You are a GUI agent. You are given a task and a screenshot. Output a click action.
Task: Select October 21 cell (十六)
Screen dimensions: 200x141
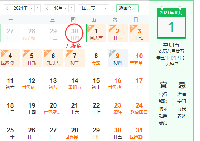tap(75, 107)
